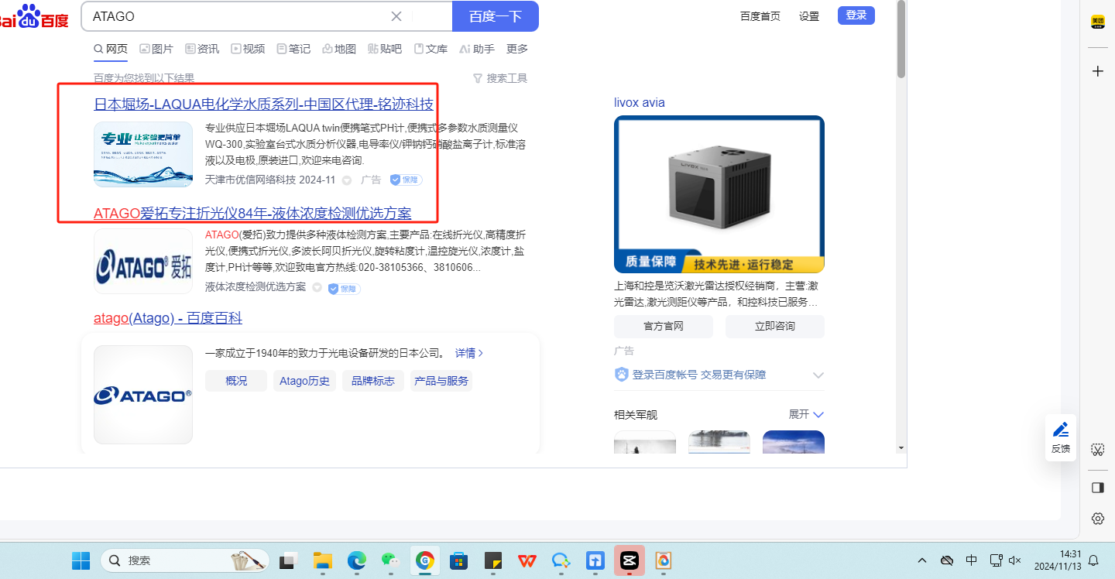Click the 百度一下 search button

pos(496,16)
